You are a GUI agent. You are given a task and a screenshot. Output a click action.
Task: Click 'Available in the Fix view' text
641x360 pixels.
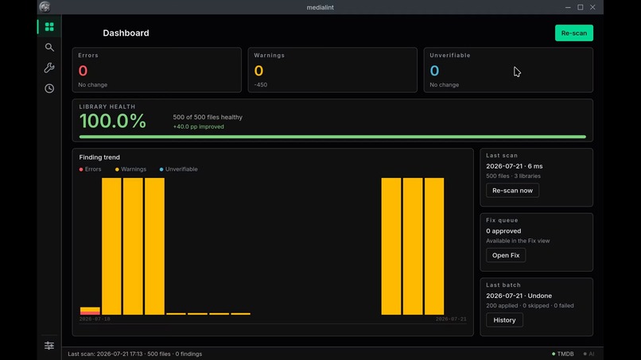point(518,241)
